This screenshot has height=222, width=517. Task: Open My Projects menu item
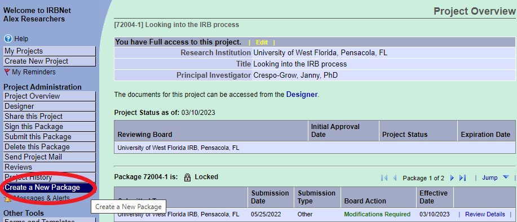(x=50, y=51)
